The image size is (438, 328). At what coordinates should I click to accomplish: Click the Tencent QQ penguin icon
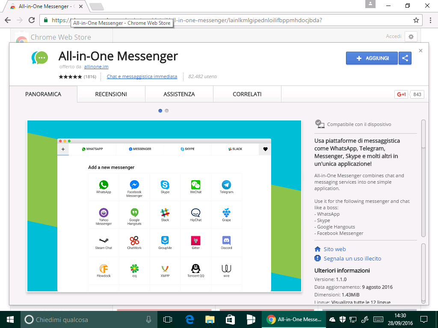tap(196, 268)
